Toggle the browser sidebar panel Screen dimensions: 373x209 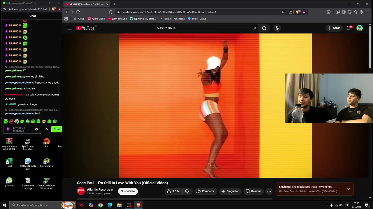pyautogui.click(x=344, y=12)
